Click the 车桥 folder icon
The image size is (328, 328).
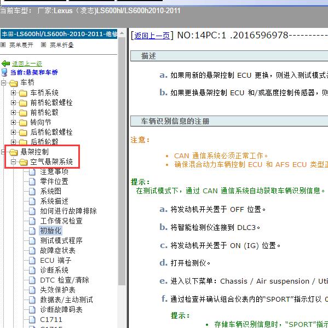click(13, 83)
